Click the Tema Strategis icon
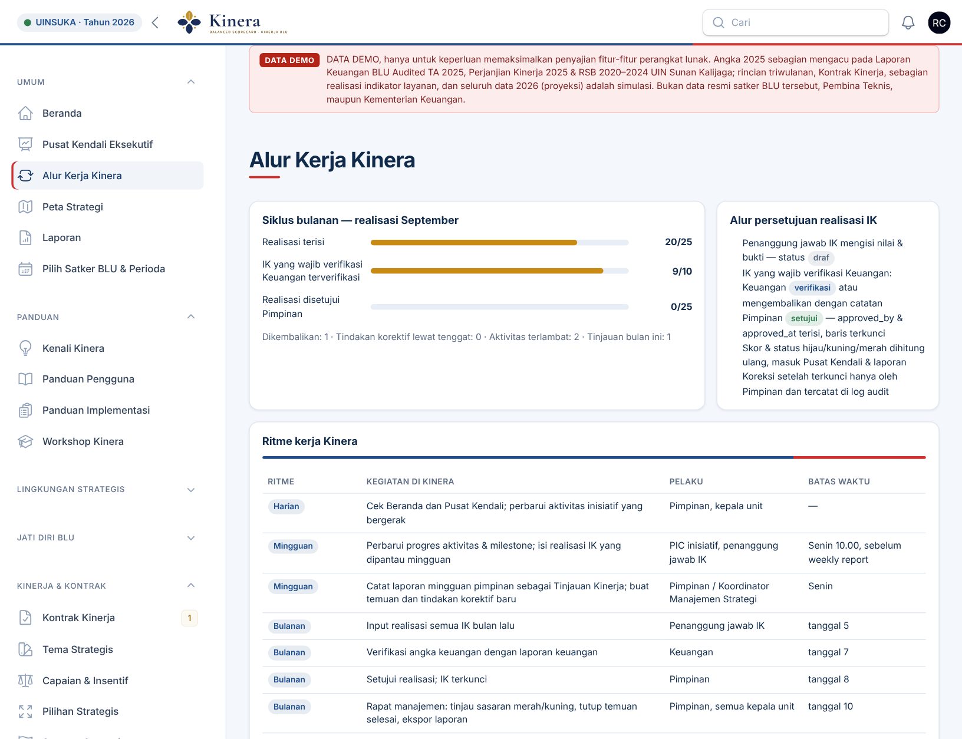 [x=25, y=649]
